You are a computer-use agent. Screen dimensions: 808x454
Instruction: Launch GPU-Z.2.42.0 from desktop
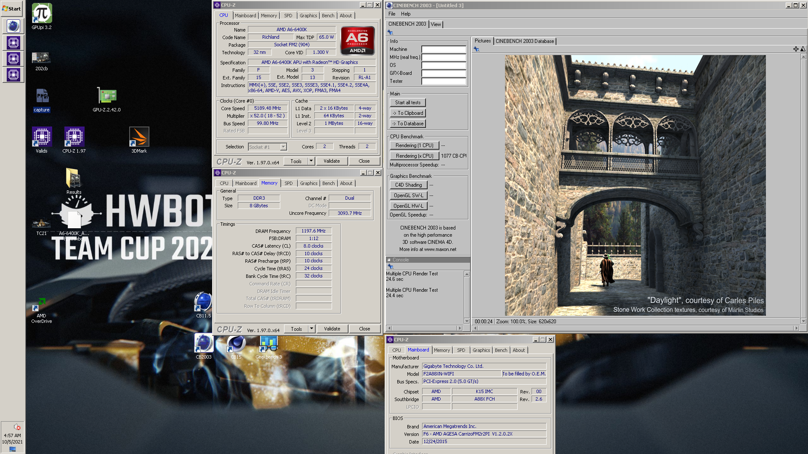[107, 100]
